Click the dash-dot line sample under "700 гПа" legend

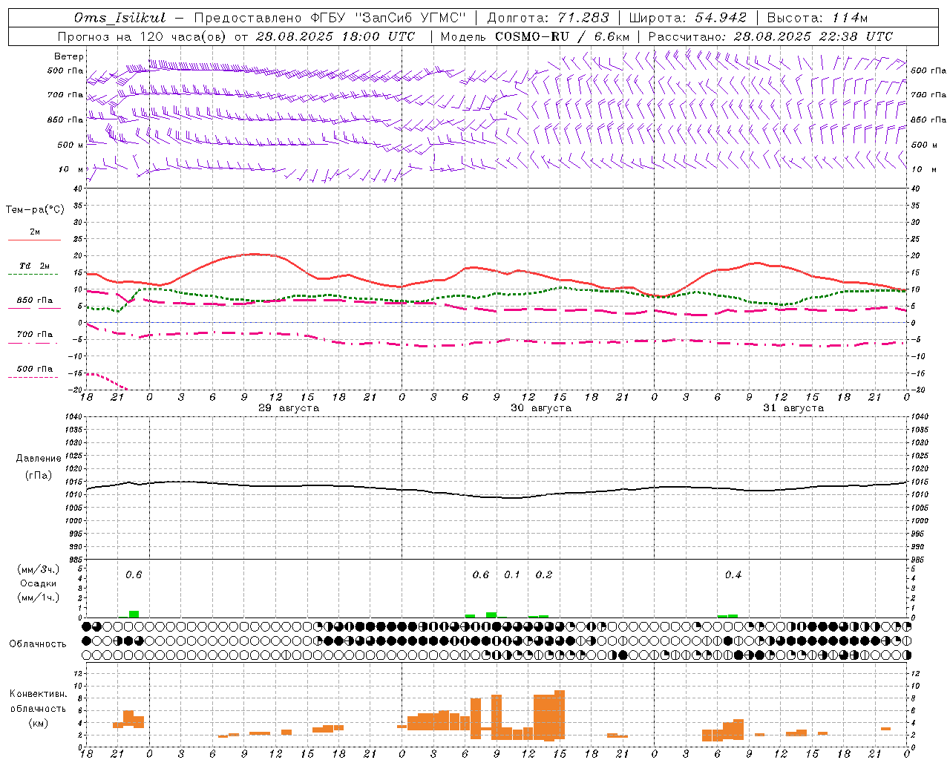pyautogui.click(x=34, y=344)
